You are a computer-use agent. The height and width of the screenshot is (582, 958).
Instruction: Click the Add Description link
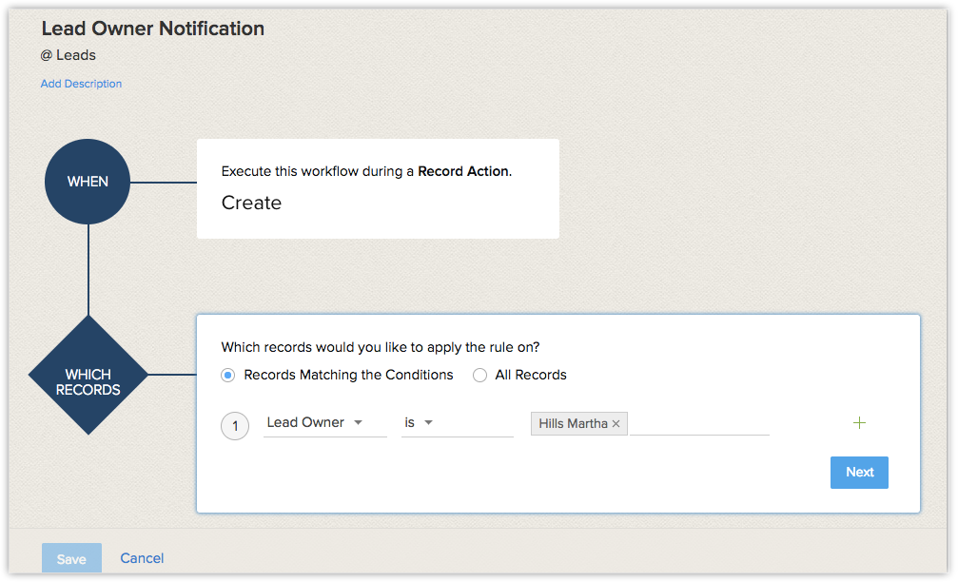click(x=81, y=84)
